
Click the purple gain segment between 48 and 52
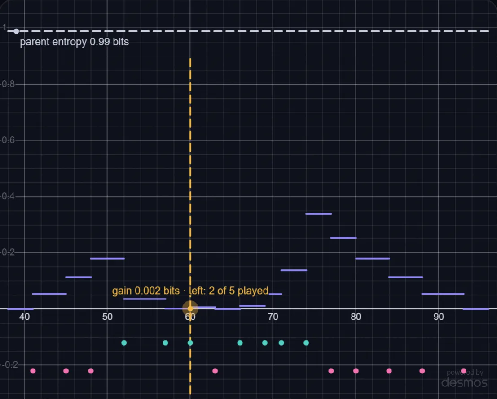click(107, 259)
